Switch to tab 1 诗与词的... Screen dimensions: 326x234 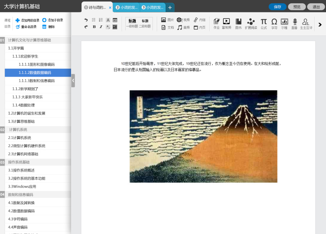pos(95,8)
